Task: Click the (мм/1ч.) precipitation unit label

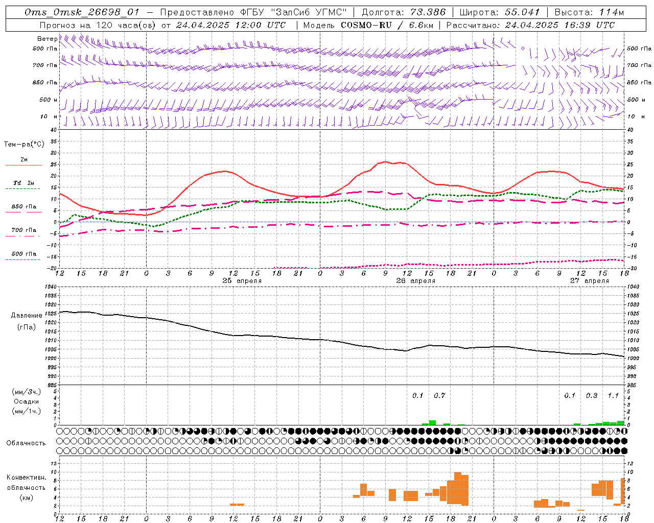Action: coord(27,411)
